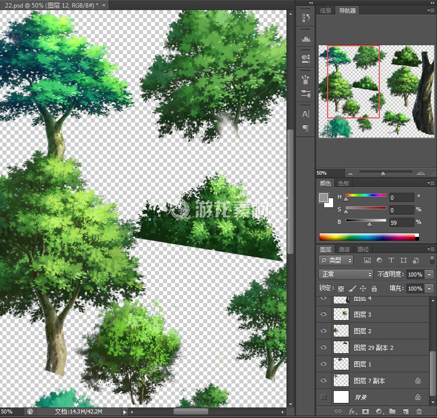Click lock icon on 图层 7 副本 layer
The height and width of the screenshot is (418, 437).
417,380
